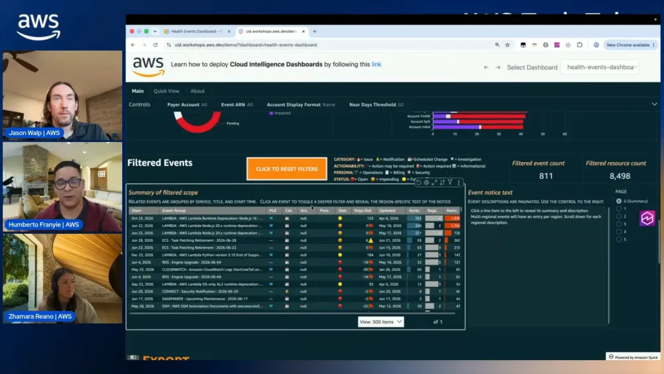Click the horizontal scrollbar under the summary table
The image size is (664, 374).
click(292, 314)
